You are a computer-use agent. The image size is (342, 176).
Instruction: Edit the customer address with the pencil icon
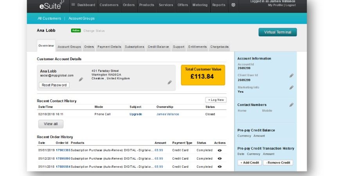click(169, 82)
